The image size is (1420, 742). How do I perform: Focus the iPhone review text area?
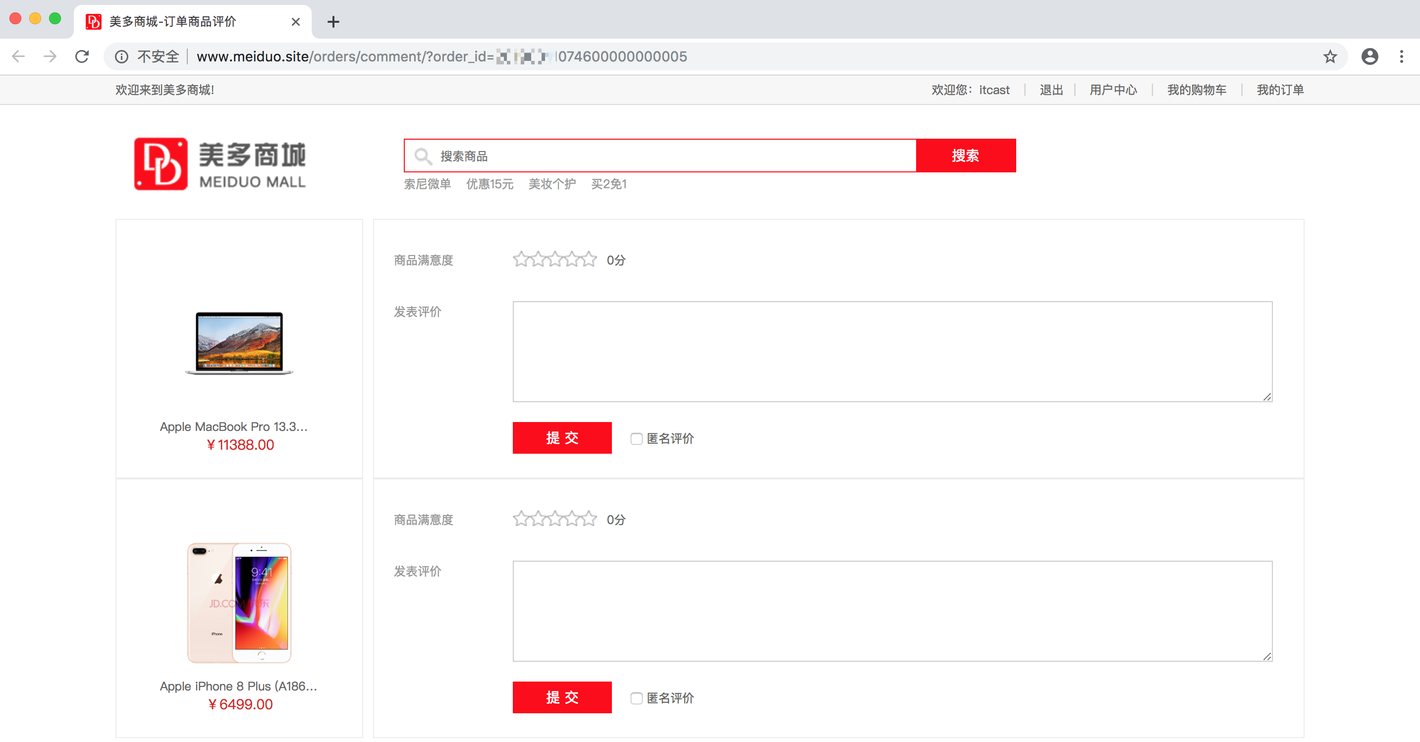(892, 611)
